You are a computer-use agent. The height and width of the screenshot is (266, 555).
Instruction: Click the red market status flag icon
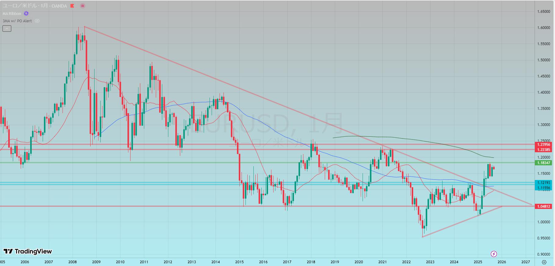[72, 6]
